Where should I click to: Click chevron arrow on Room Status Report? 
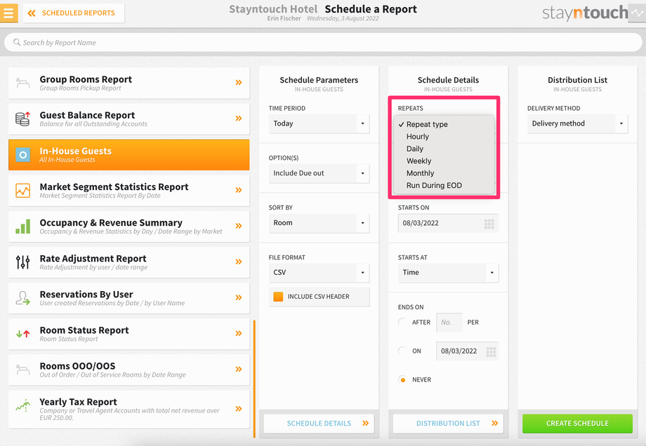click(239, 333)
